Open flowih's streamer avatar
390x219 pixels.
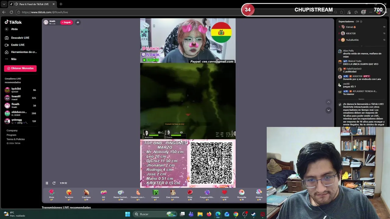46,22
